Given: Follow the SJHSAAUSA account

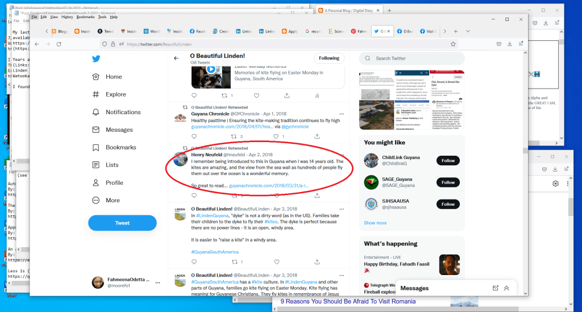Looking at the screenshot, I should [x=448, y=204].
